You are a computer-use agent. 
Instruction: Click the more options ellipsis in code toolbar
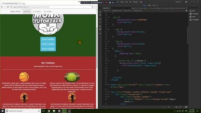100,34
